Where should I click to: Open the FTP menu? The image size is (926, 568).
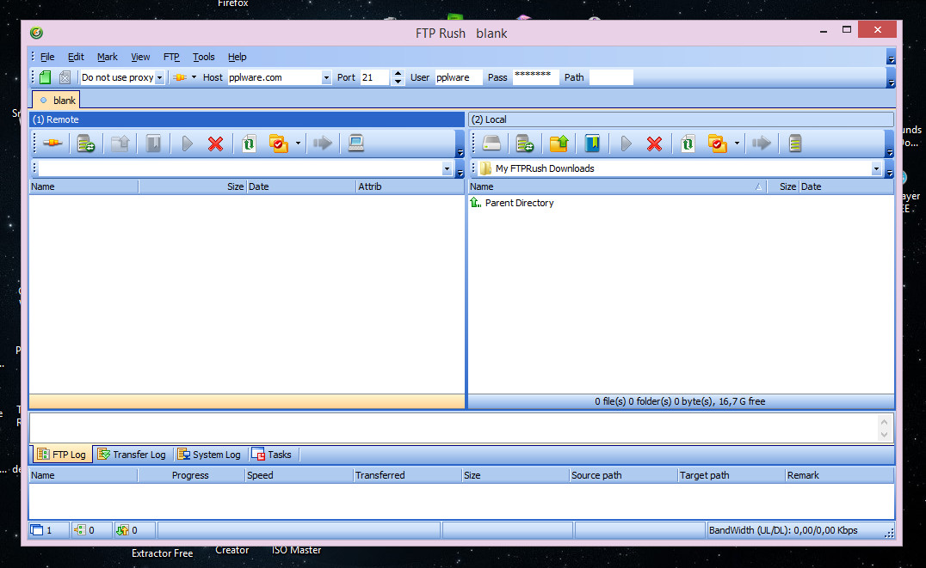(171, 57)
